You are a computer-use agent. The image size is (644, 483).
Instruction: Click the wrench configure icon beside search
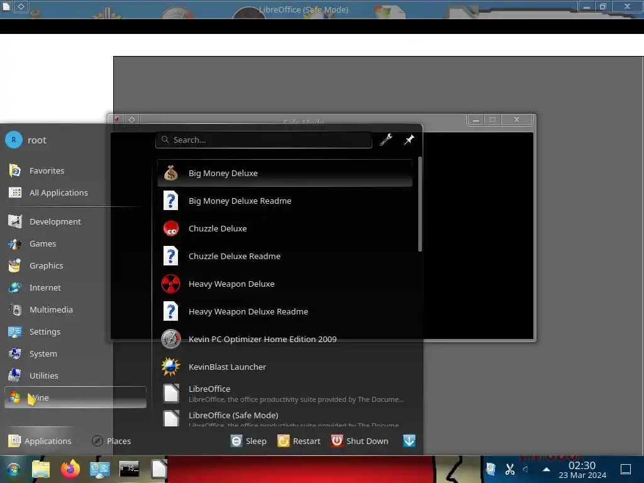386,140
